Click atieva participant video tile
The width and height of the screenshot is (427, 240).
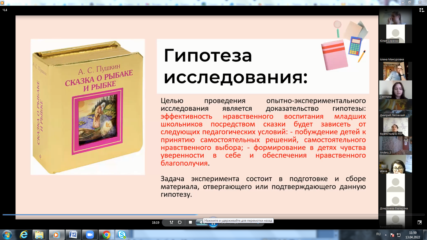tap(396, 164)
